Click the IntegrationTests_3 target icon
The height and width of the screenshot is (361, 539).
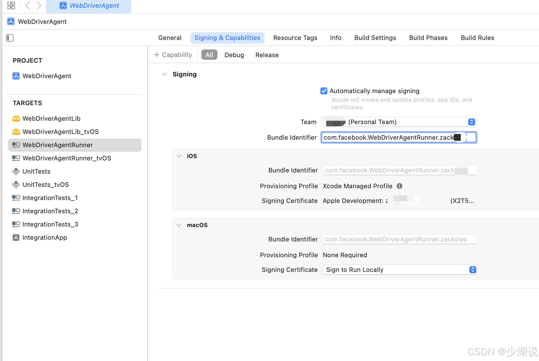16,224
